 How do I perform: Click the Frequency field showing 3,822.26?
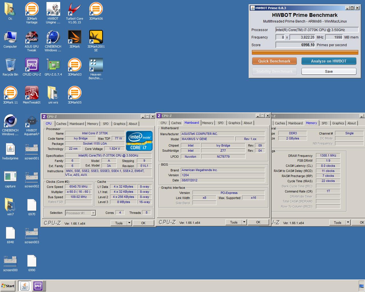pos(303,37)
